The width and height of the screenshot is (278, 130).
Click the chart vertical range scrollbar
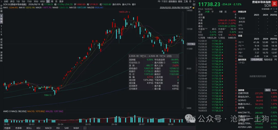tap(183, 60)
